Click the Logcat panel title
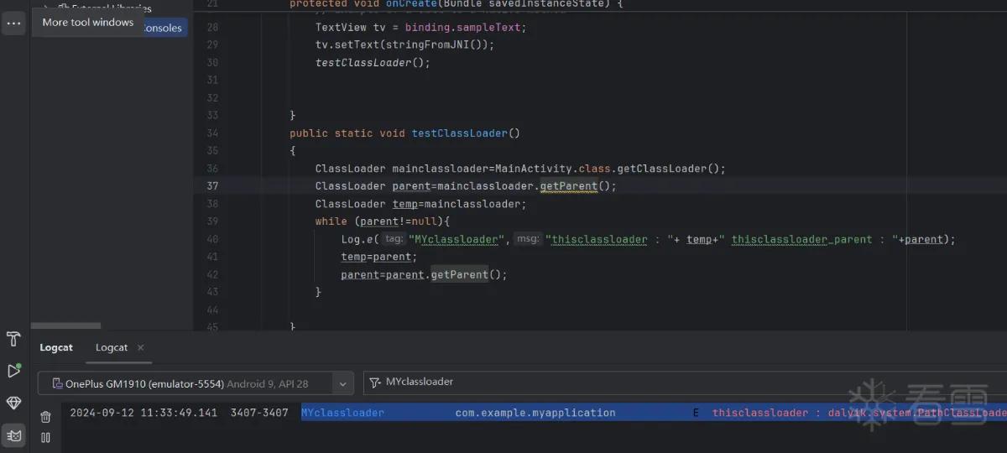The height and width of the screenshot is (453, 1007). 56,347
